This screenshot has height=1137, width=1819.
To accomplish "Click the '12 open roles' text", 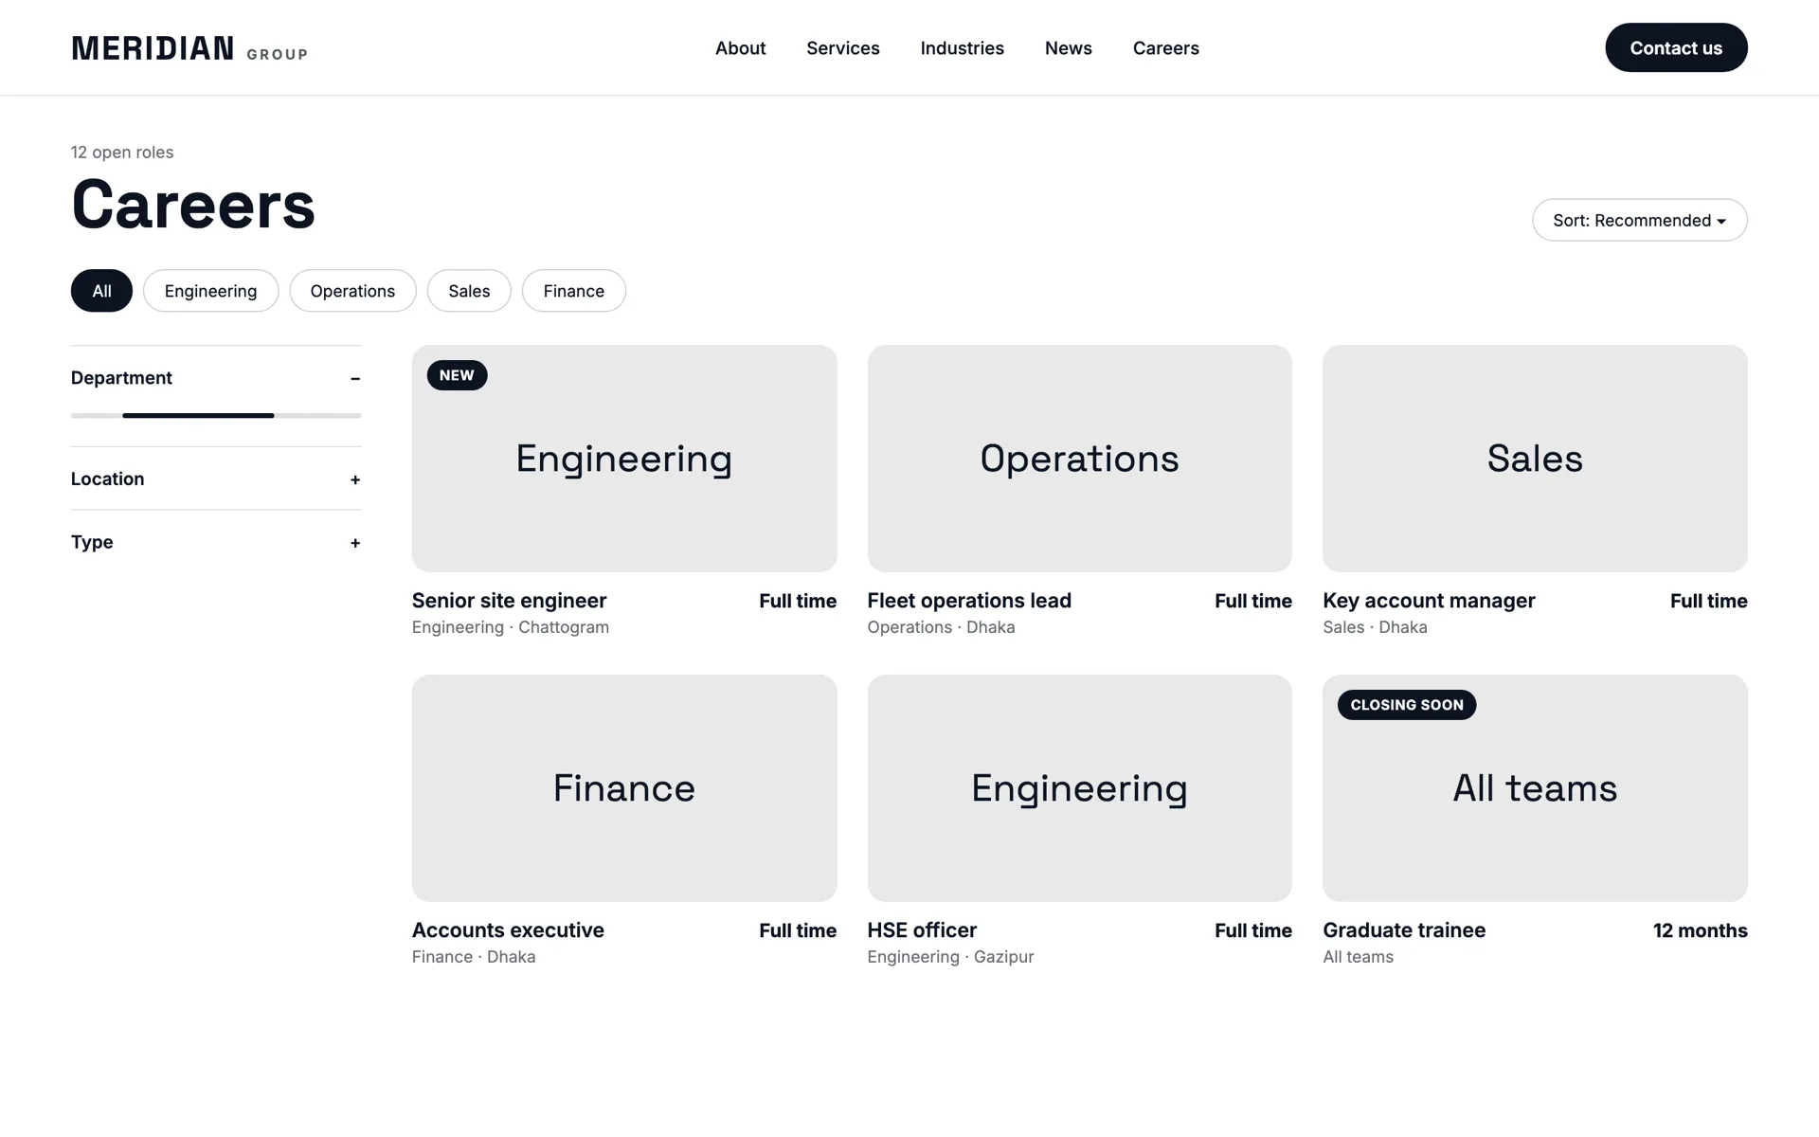I will coord(122,153).
